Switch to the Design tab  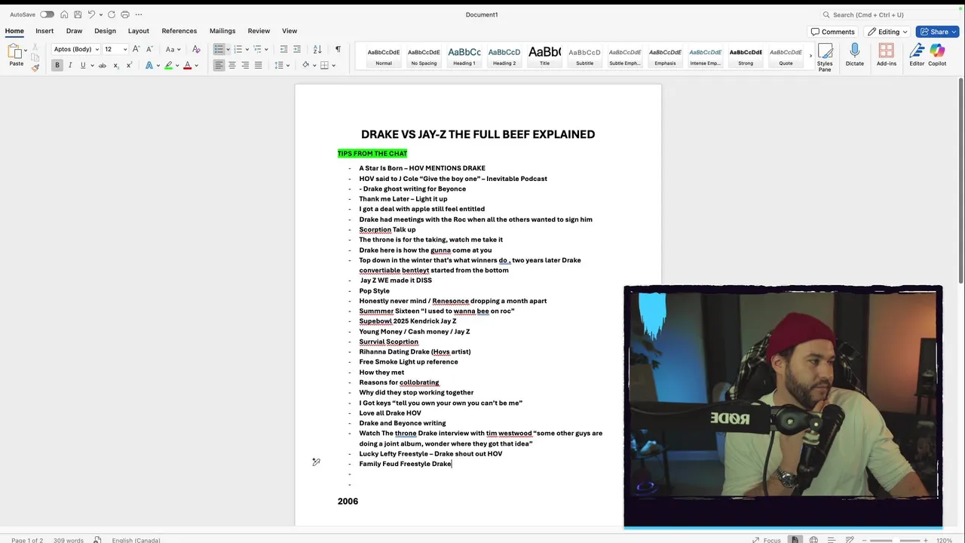tap(105, 31)
